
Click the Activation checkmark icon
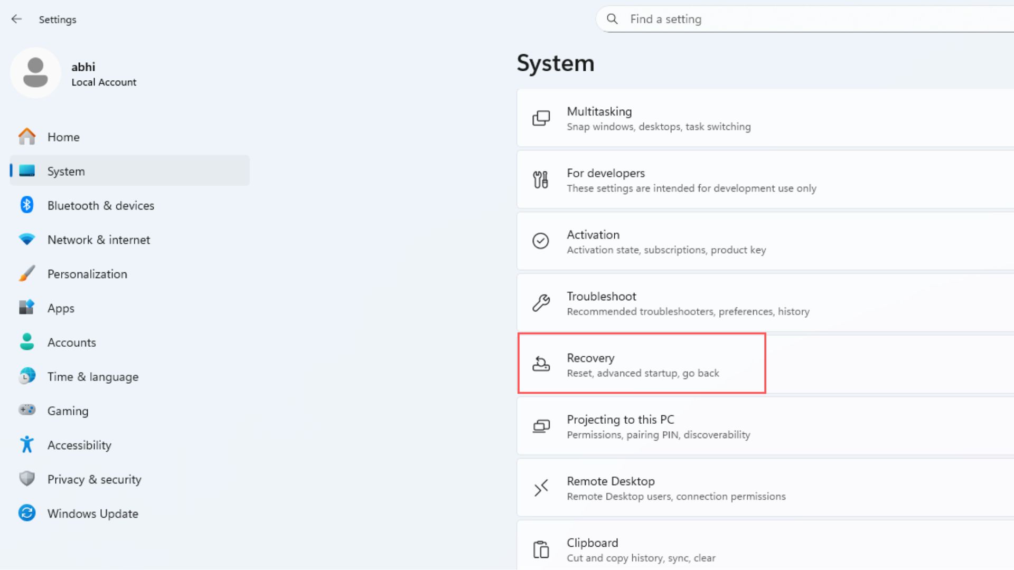(540, 241)
